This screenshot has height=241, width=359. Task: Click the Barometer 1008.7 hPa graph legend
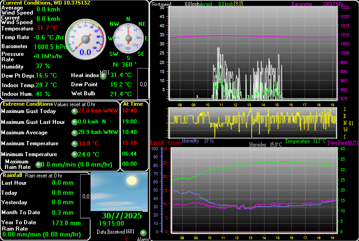[318, 4]
